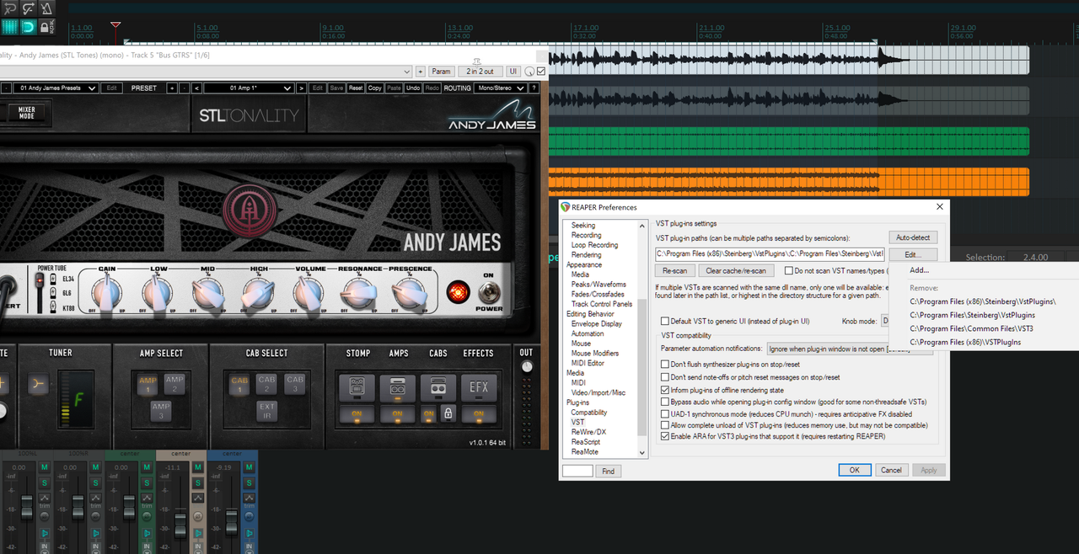Image resolution: width=1079 pixels, height=554 pixels.
Task: Toggle plugin bypass checkbox in FX window
Action: (x=541, y=72)
